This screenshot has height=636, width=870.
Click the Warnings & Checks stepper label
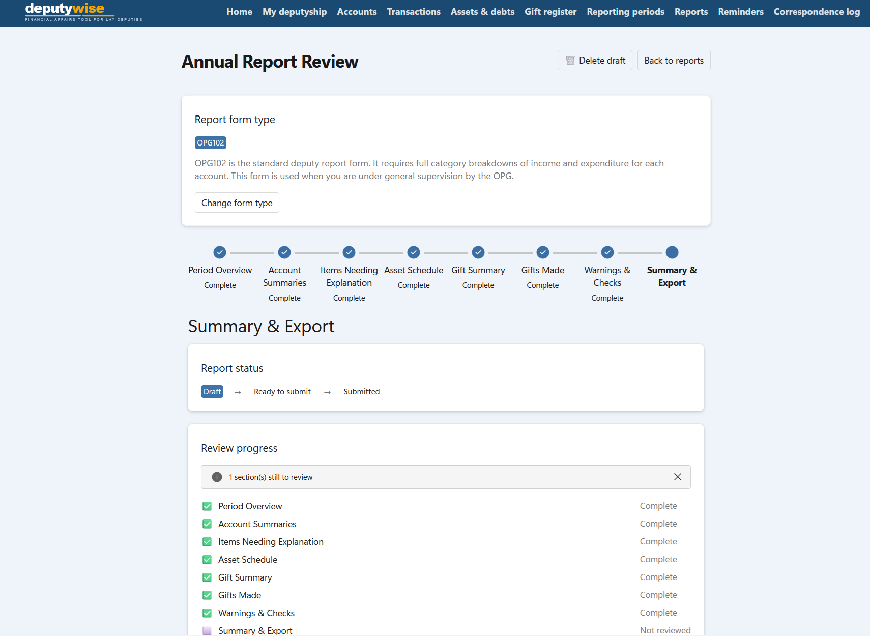[x=607, y=276]
